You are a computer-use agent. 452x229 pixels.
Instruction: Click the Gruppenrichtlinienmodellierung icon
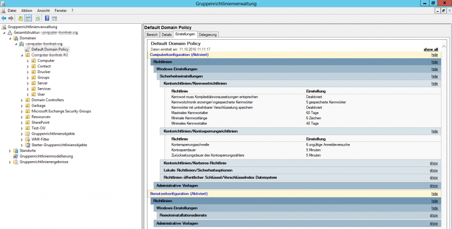[16, 156]
